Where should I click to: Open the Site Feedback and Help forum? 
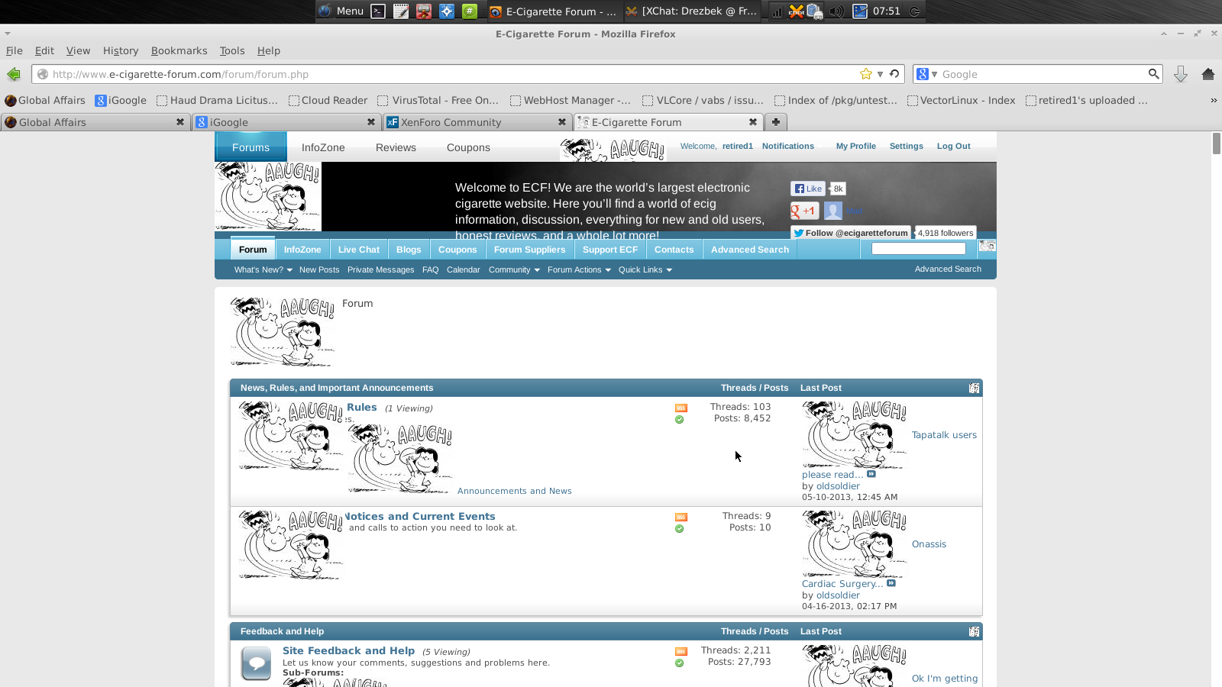point(348,651)
